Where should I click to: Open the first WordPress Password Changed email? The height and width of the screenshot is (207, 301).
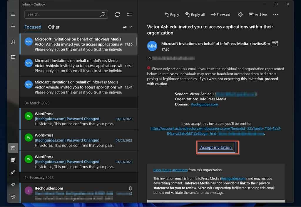click(x=78, y=119)
